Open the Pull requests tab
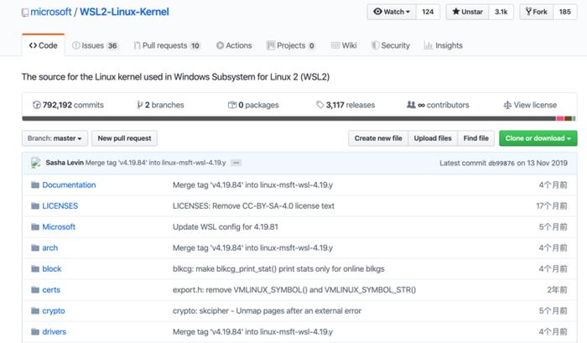This screenshot has height=343, width=587. pyautogui.click(x=167, y=45)
